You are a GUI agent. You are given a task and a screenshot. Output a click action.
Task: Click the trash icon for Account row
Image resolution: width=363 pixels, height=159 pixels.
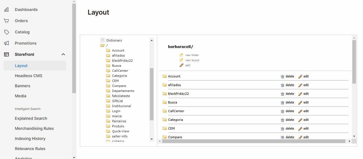click(x=282, y=77)
